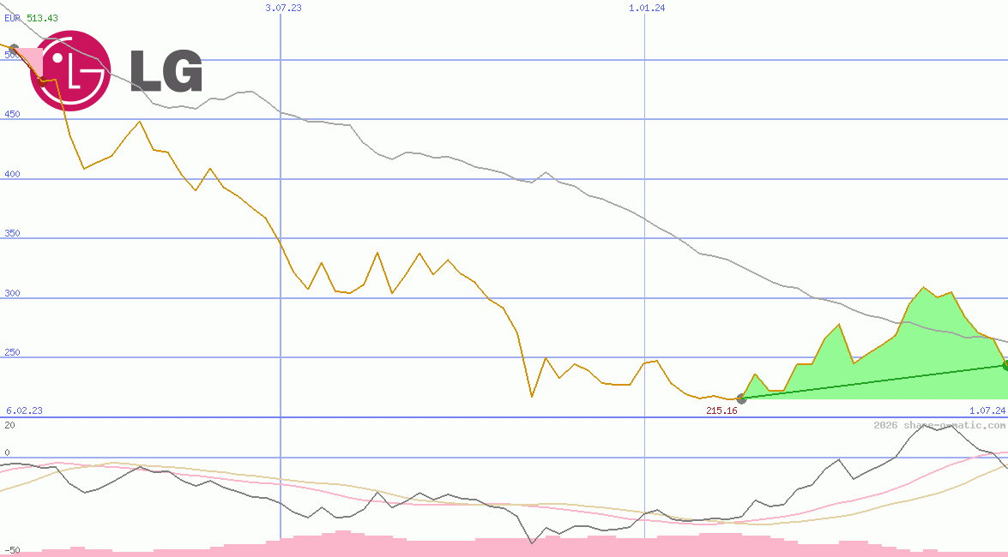Viewport: 1008px width, 557px height.
Task: Select the 3.07.23 date label
Action: coord(283,8)
